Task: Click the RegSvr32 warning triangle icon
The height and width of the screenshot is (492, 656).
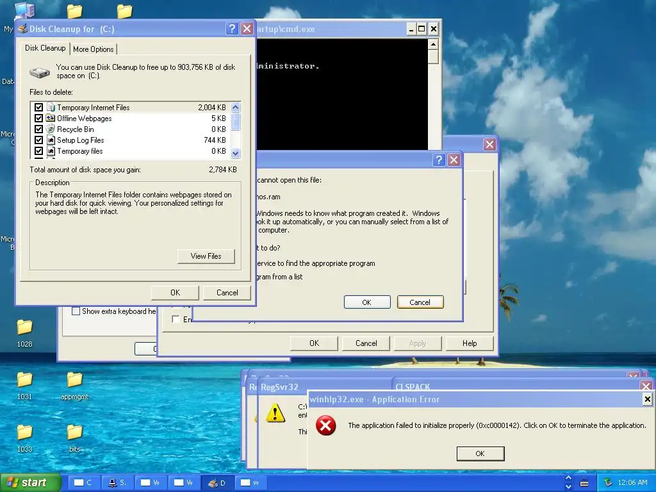Action: 275,413
